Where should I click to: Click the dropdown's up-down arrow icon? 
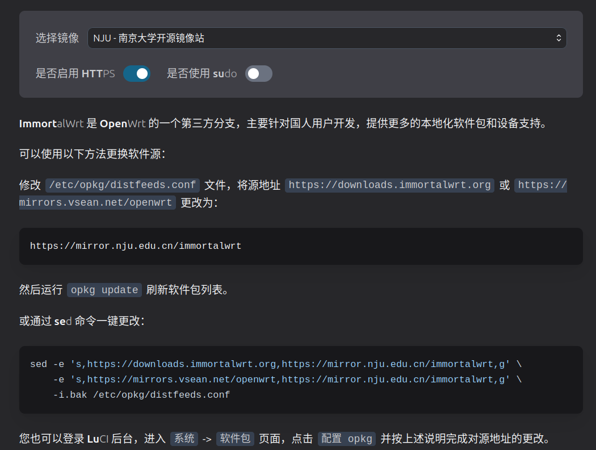559,38
